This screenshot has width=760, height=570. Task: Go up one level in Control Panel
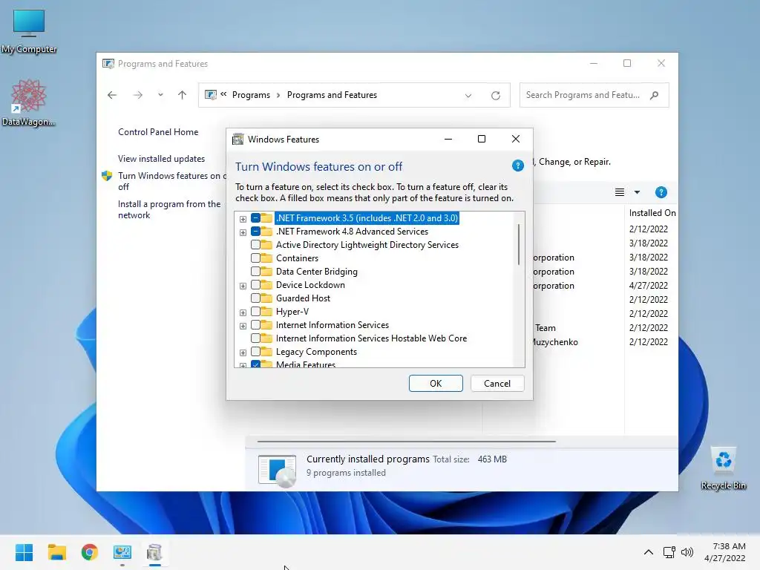183,95
